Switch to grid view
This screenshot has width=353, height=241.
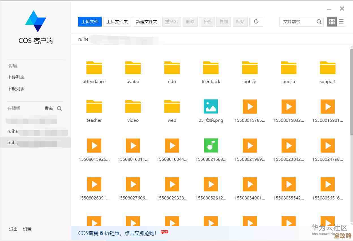coord(331,22)
